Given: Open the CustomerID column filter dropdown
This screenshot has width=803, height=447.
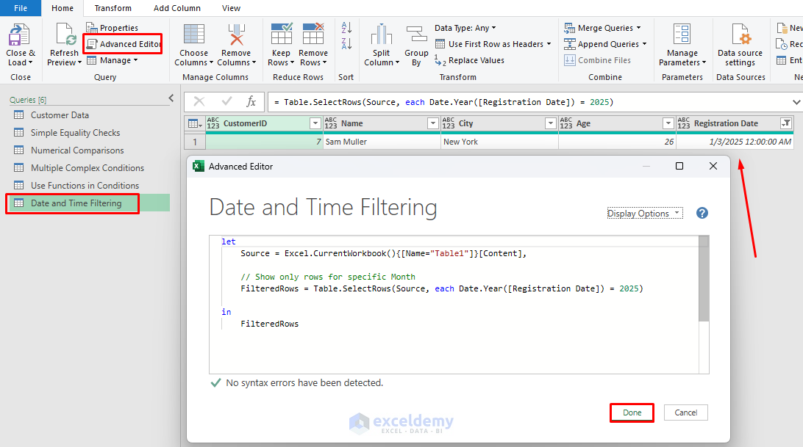Looking at the screenshot, I should pyautogui.click(x=315, y=123).
